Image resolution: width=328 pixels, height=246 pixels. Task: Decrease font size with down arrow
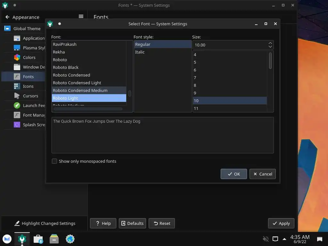click(270, 46)
